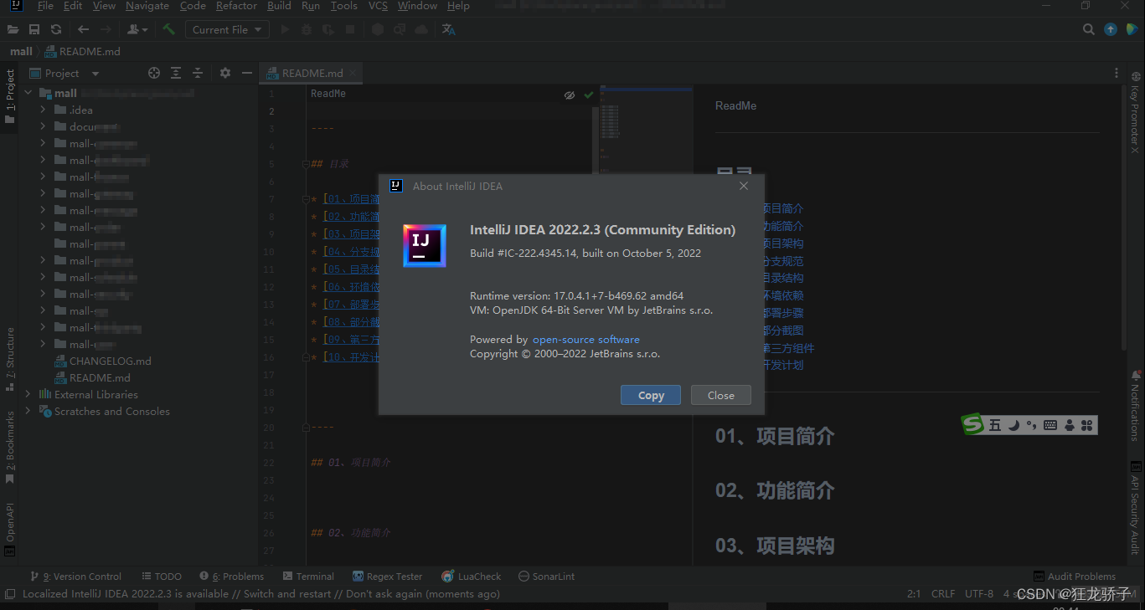Toggle the tool window bars icon at bottom-left corner
The image size is (1145, 610).
pos(9,594)
